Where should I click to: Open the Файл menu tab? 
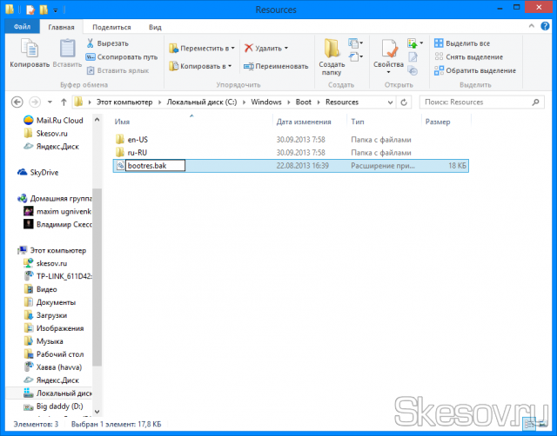pos(20,27)
